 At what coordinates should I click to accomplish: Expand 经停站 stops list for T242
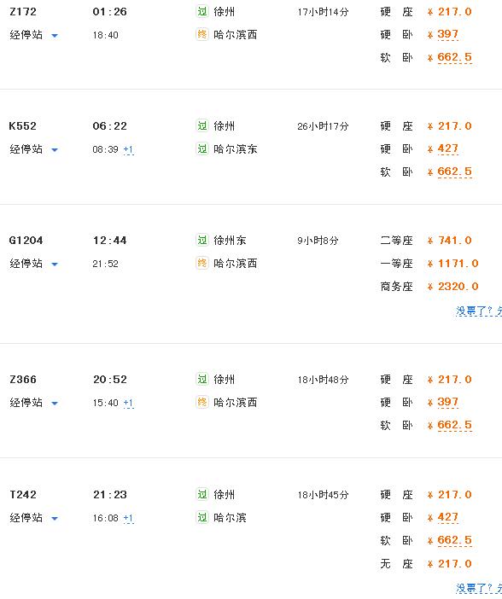(33, 518)
